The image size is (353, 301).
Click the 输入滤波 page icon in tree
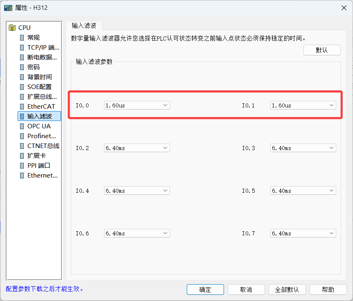[x=22, y=116]
